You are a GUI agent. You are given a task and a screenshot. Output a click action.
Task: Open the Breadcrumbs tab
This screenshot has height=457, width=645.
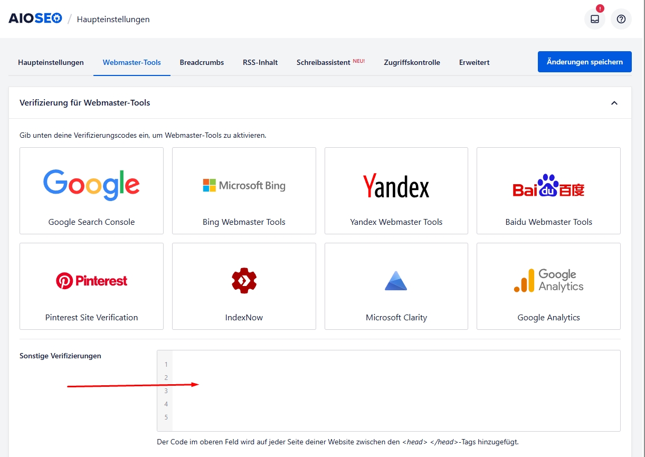coord(202,62)
